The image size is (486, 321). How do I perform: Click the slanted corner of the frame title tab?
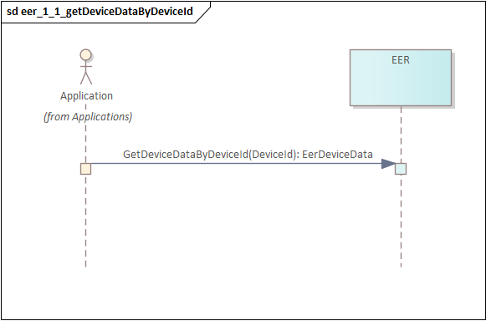203,13
